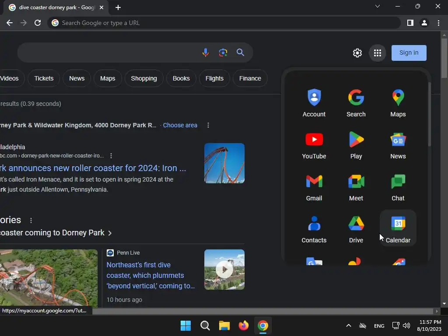Open volume control in system tray
This screenshot has height=336, width=448.
[406, 325]
